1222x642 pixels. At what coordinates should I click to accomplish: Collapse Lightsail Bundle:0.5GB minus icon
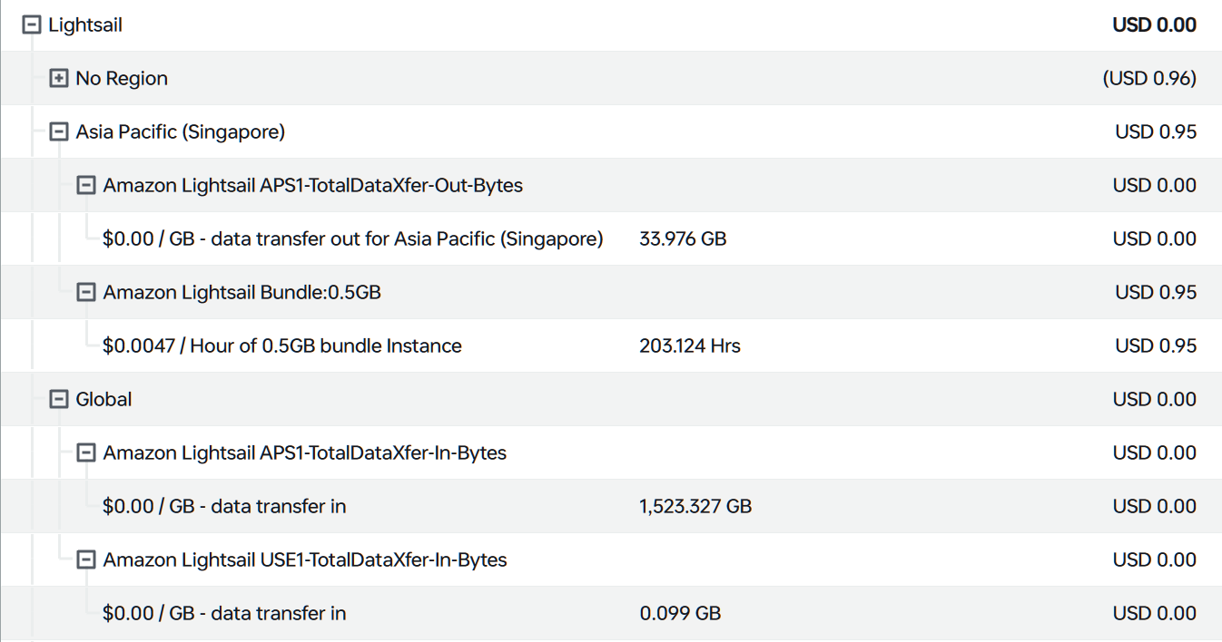point(86,293)
